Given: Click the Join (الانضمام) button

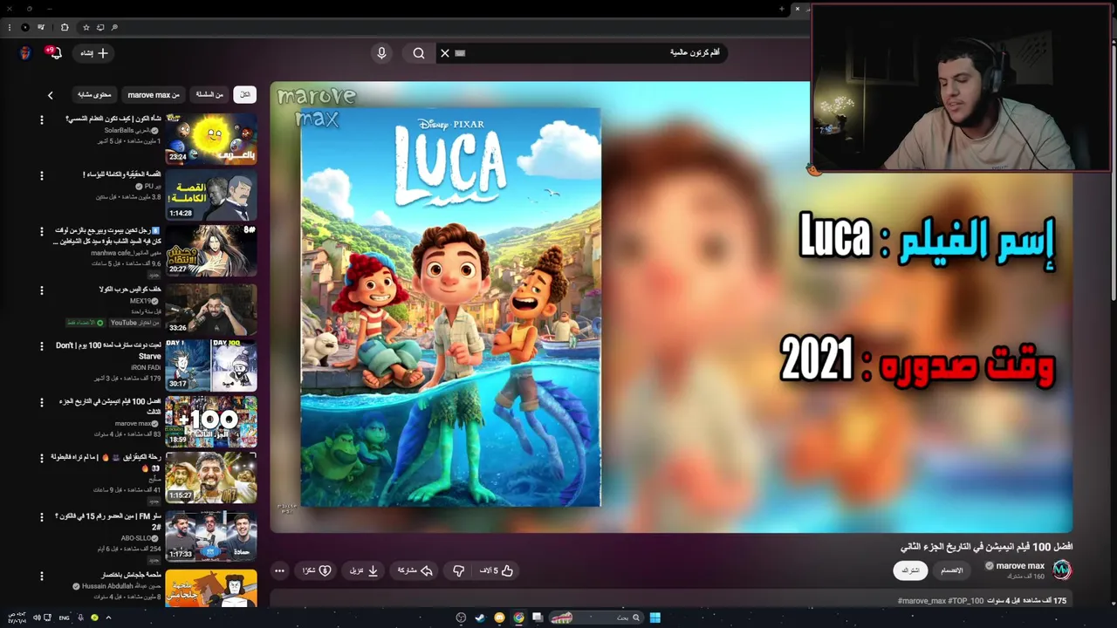Looking at the screenshot, I should [951, 570].
